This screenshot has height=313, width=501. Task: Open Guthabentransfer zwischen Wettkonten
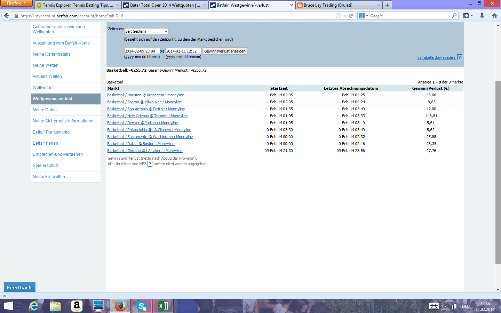[x=59, y=29]
